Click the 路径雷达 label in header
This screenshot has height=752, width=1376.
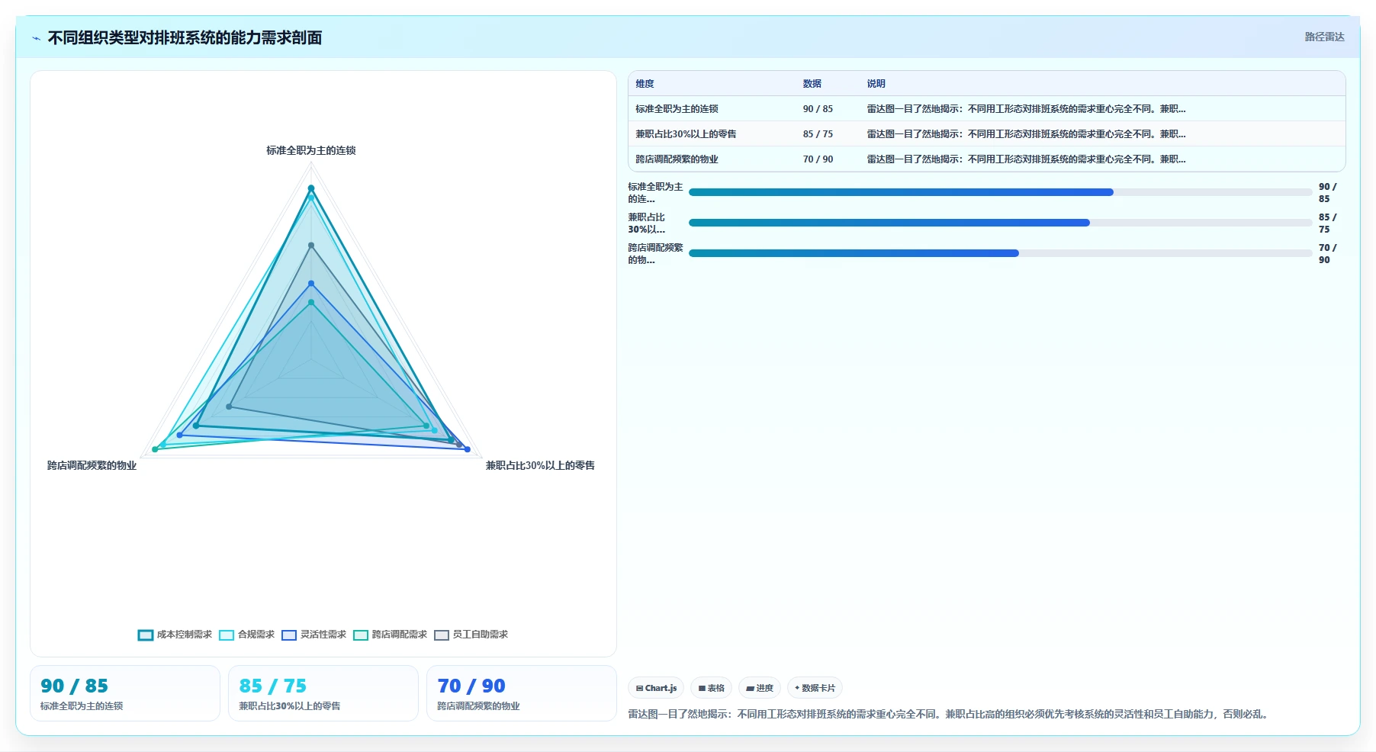coord(1324,37)
